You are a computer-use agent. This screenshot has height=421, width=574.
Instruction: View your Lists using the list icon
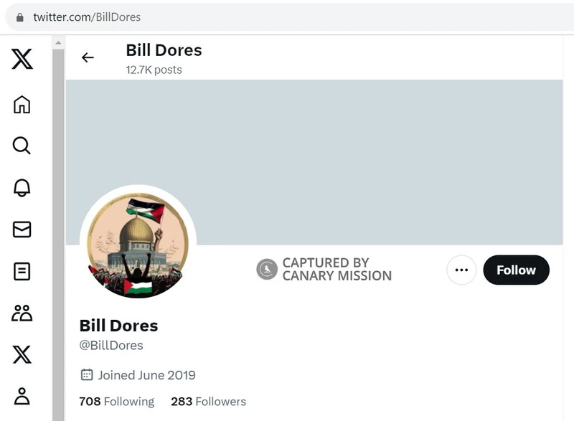point(22,272)
